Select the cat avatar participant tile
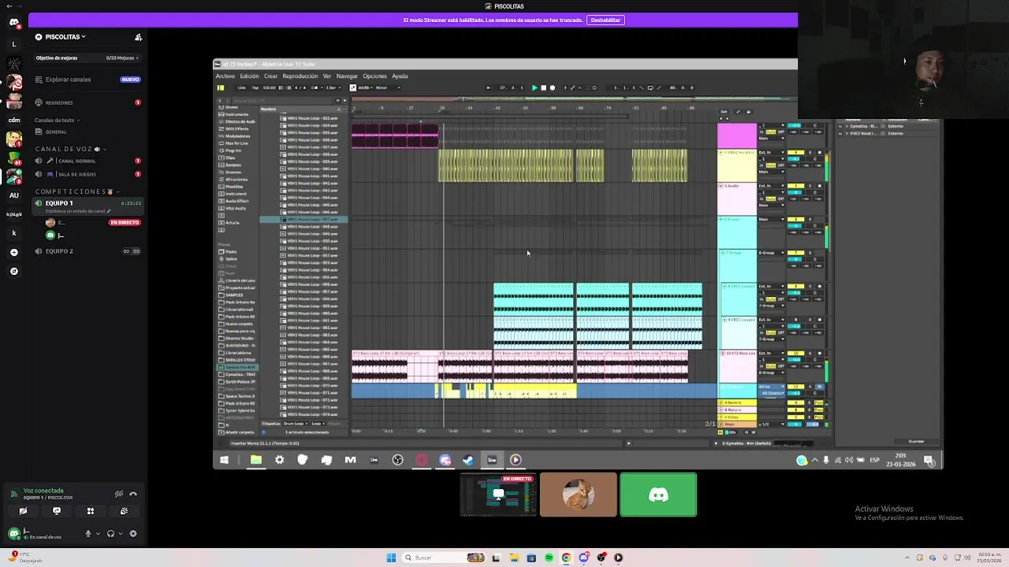Screen dimensions: 1009x567 [579, 495]
